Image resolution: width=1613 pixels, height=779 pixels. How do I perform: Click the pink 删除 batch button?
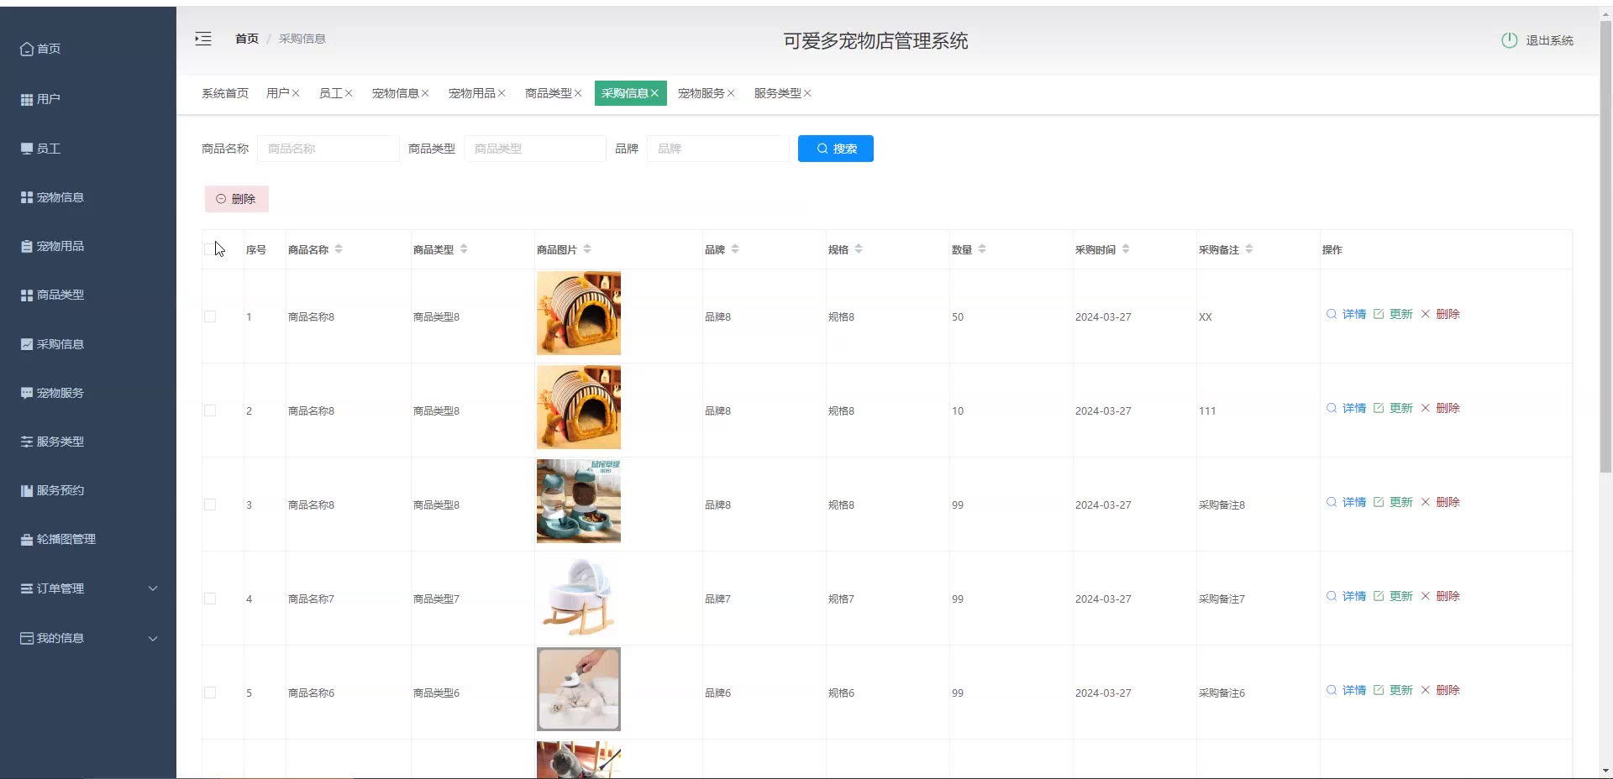[x=237, y=199]
